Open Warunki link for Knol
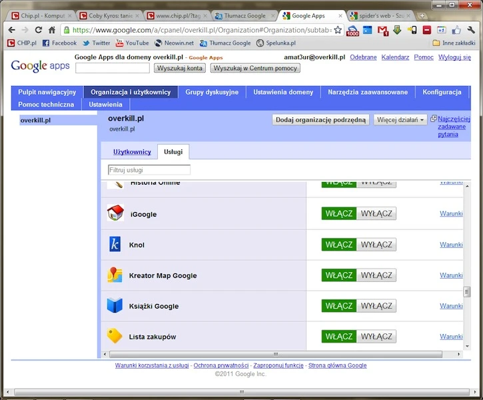The image size is (483, 400). point(451,245)
